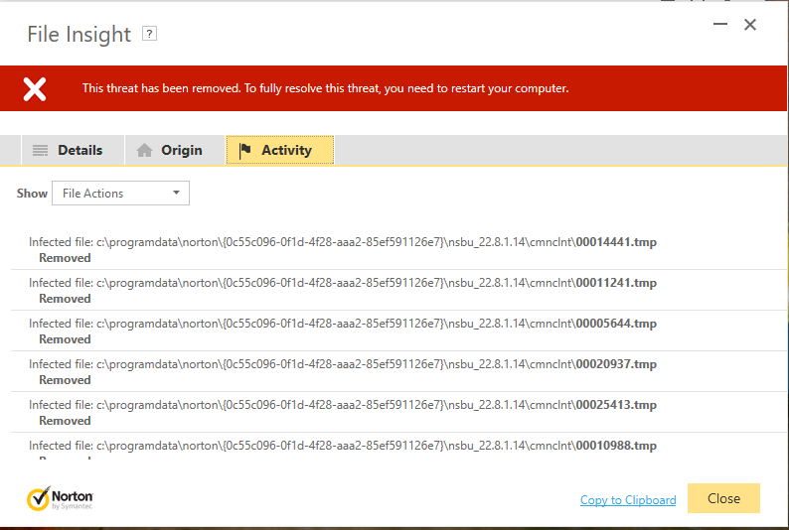Click the house icon on the Origin tab
This screenshot has height=530, width=789.
pos(144,150)
